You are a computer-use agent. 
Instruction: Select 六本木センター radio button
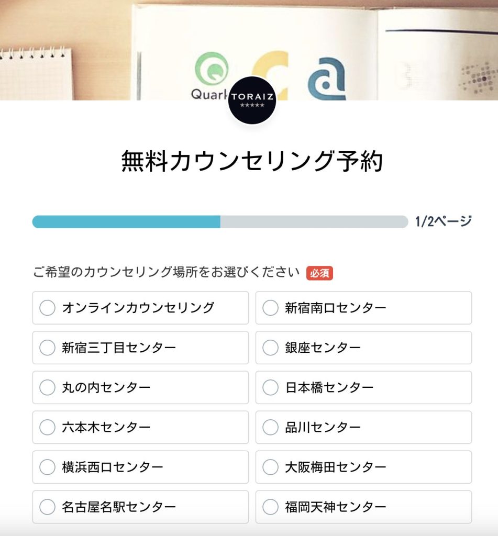(x=47, y=427)
